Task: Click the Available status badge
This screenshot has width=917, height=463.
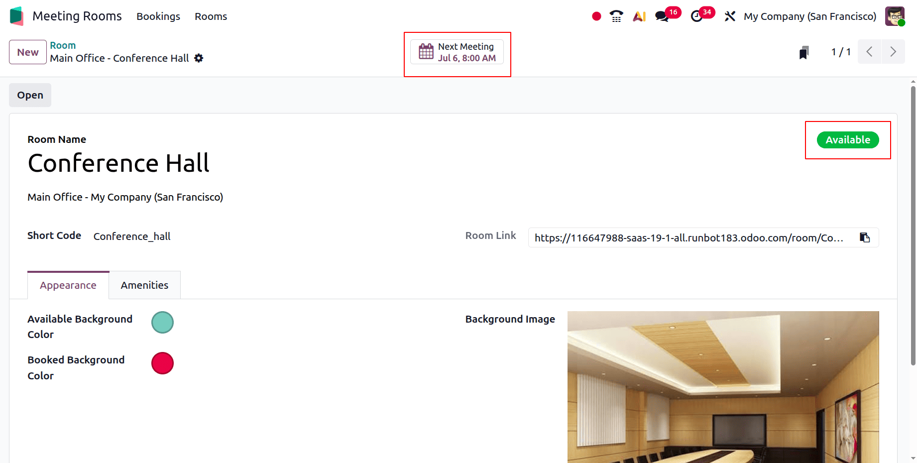Action: pos(848,140)
